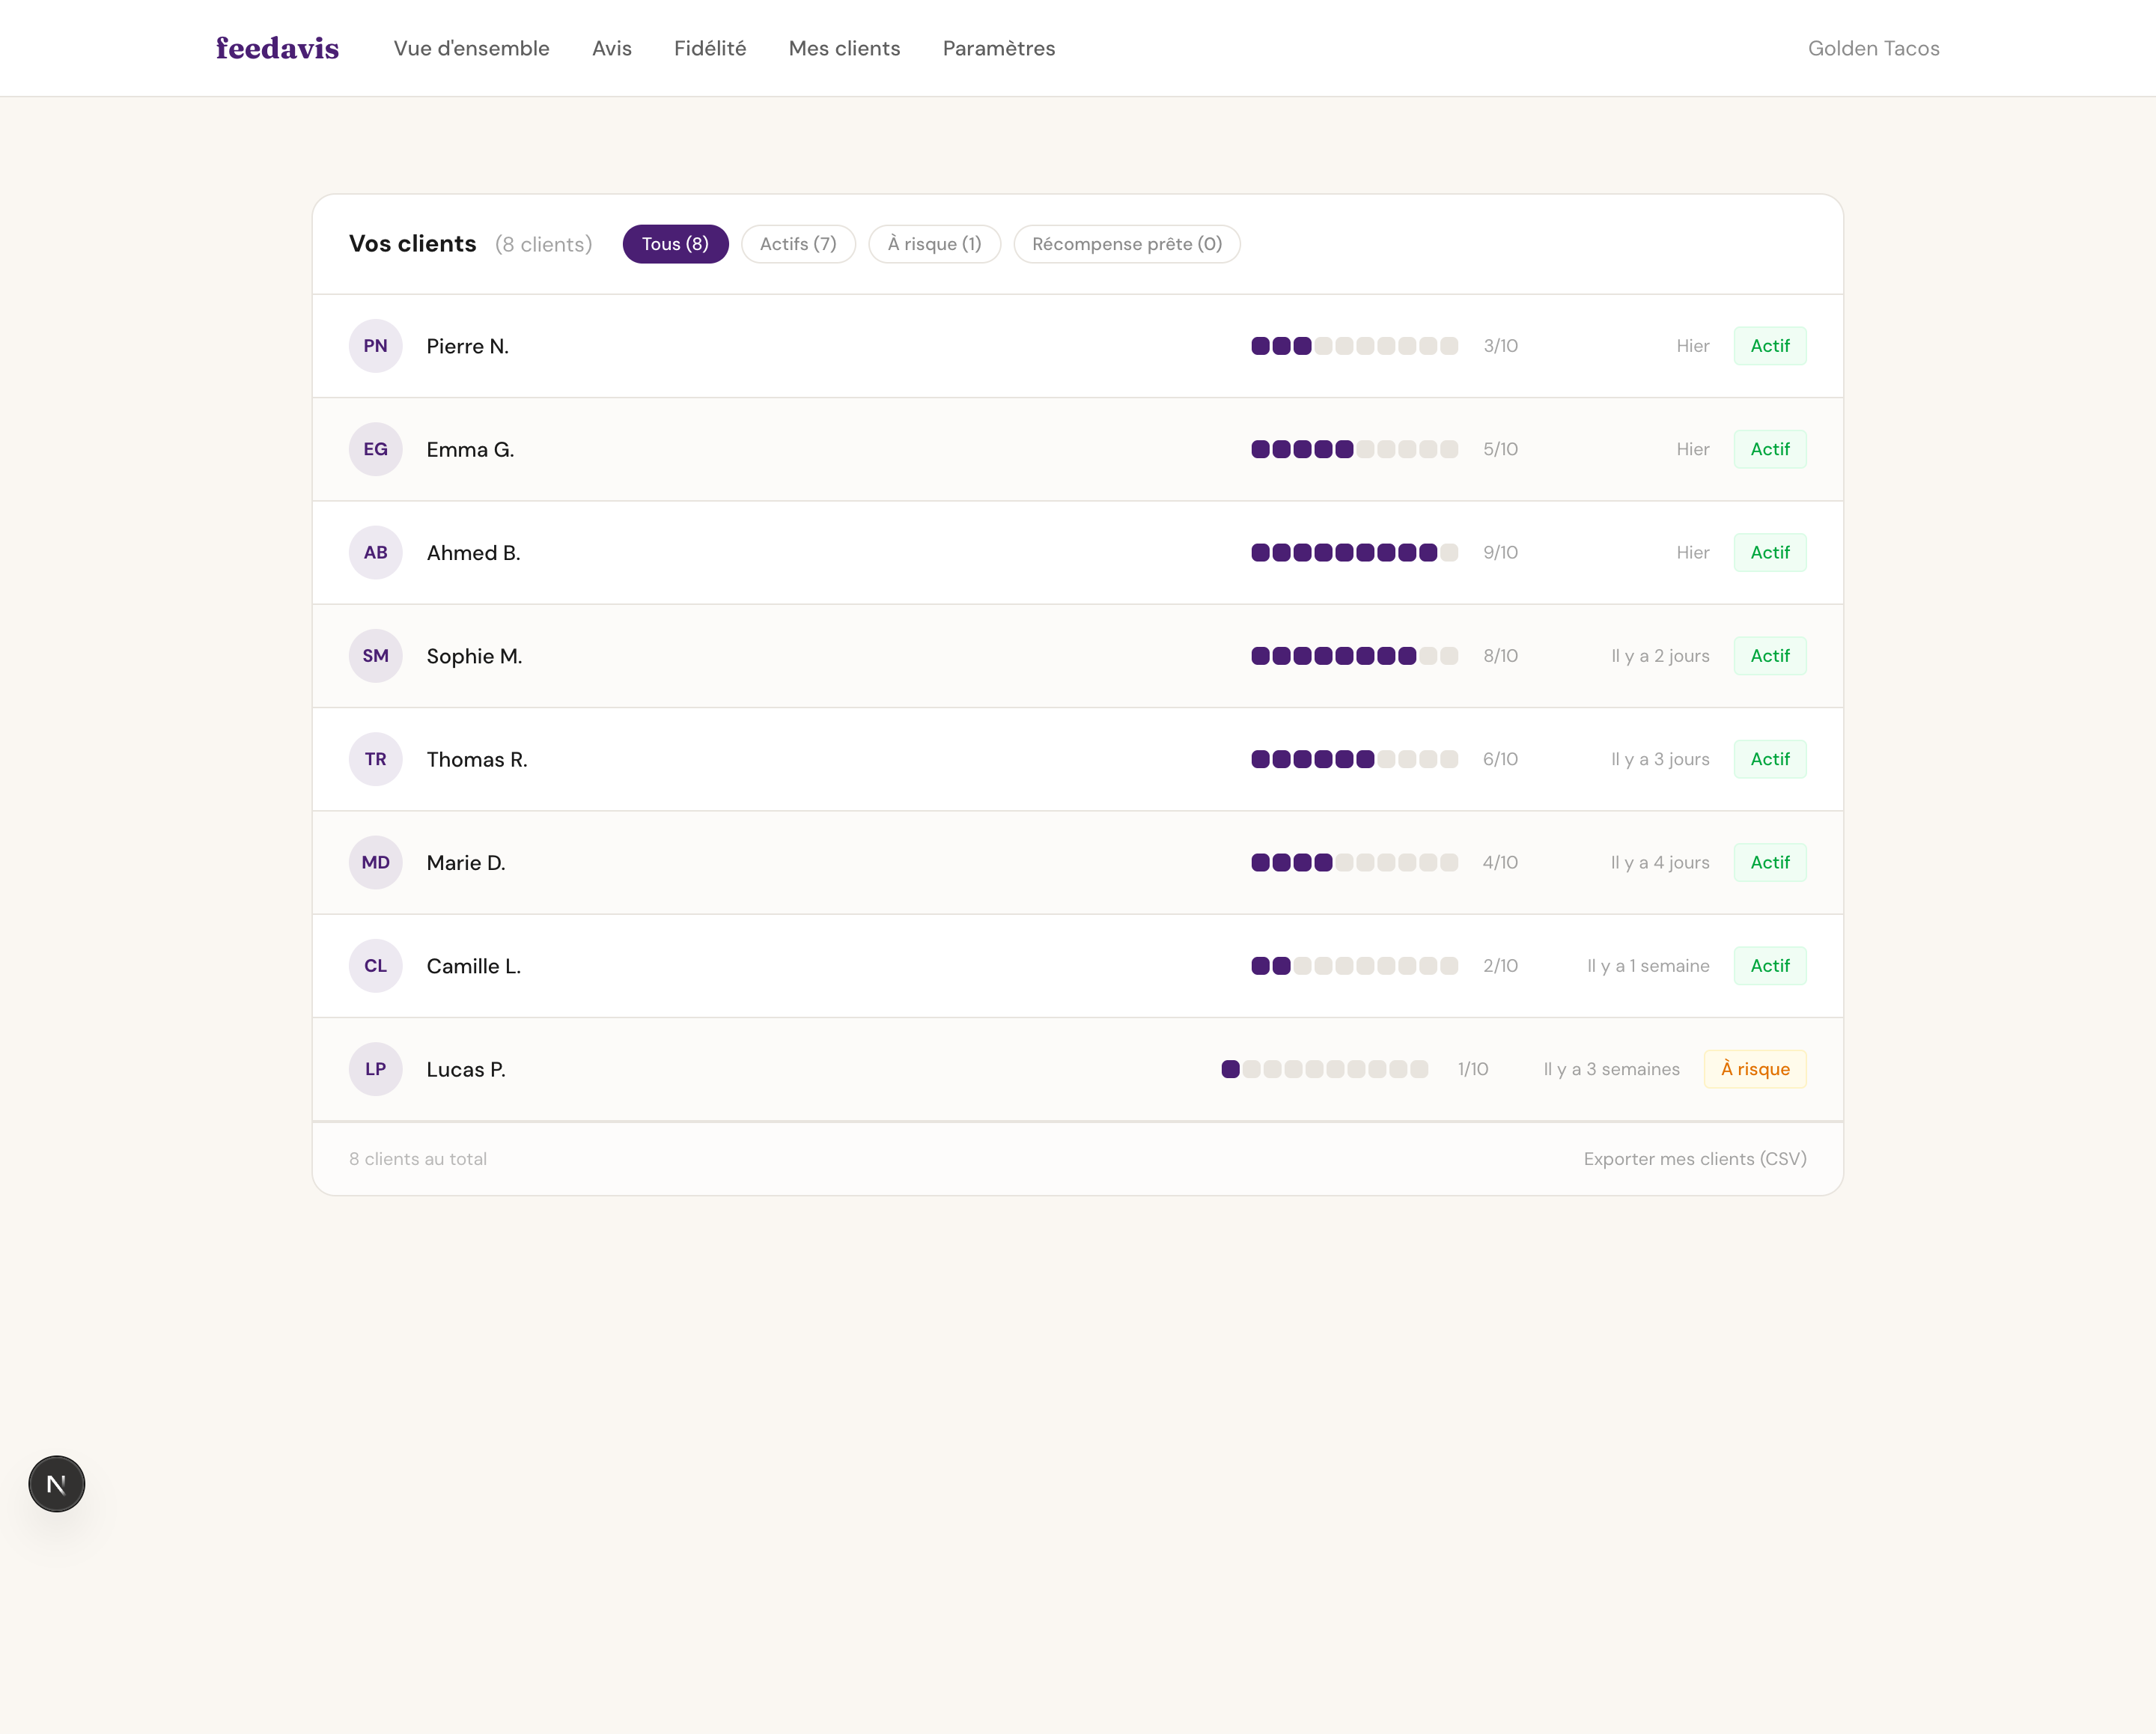Click Sophie M.'s Actif status badge

point(1770,656)
